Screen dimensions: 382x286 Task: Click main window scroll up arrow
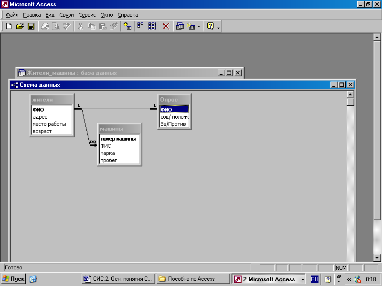(377, 37)
